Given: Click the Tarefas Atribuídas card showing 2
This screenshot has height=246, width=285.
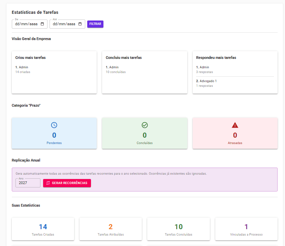Looking at the screenshot, I should [110, 229].
